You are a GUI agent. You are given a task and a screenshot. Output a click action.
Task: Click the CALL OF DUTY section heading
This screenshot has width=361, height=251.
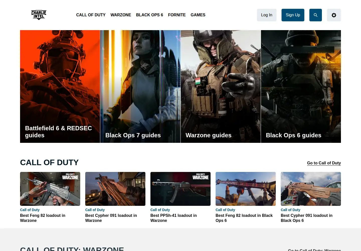tap(49, 162)
